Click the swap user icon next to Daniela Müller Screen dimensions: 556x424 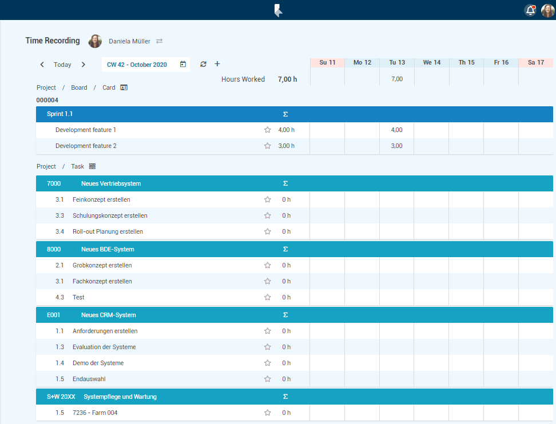click(160, 41)
